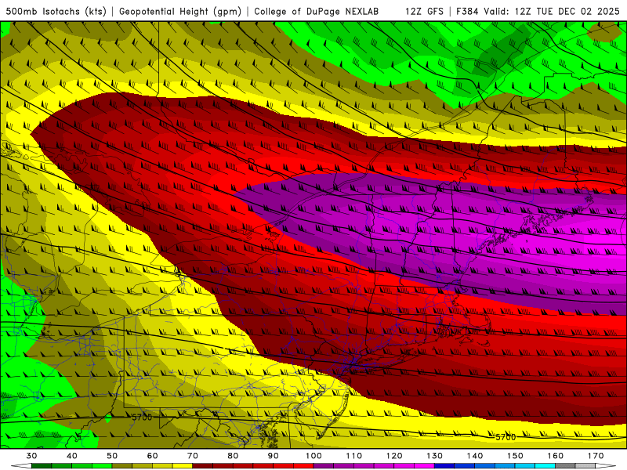
Task: Click the legend value 50
Action: [x=112, y=456]
